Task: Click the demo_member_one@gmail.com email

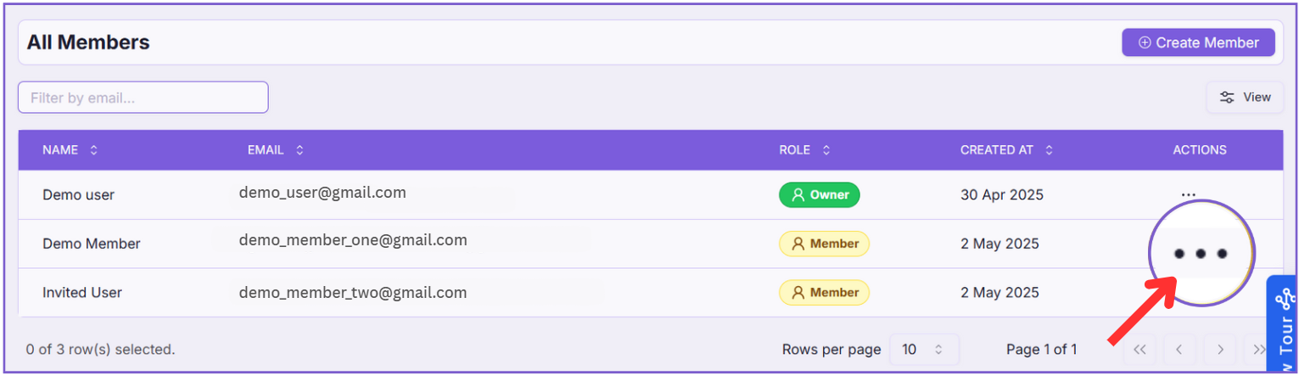Action: point(352,240)
